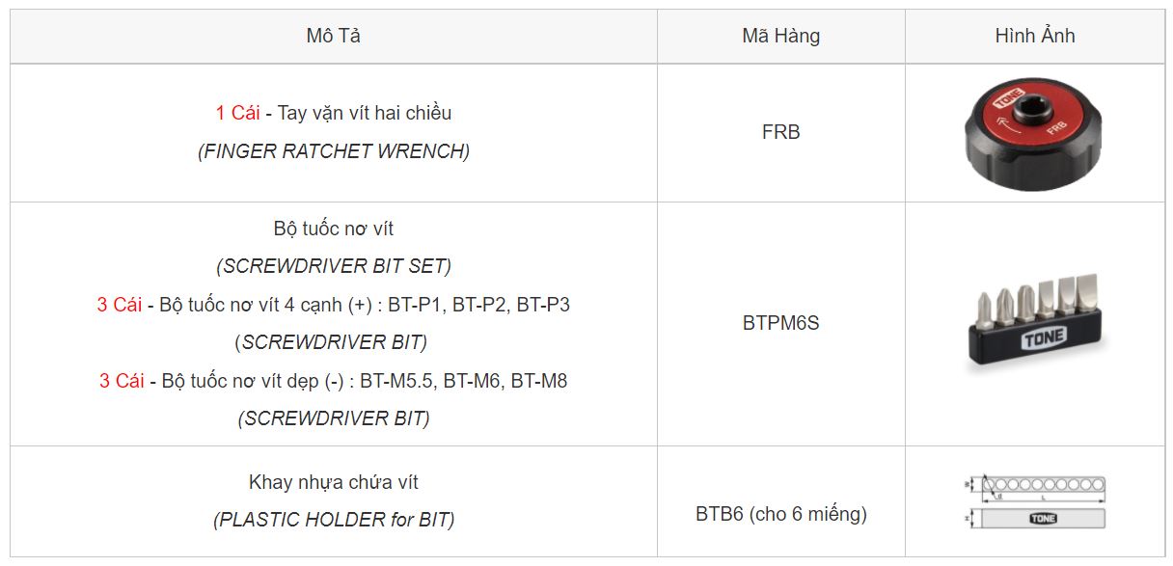Select the FRB product code
The height and width of the screenshot is (566, 1173).
tap(780, 132)
